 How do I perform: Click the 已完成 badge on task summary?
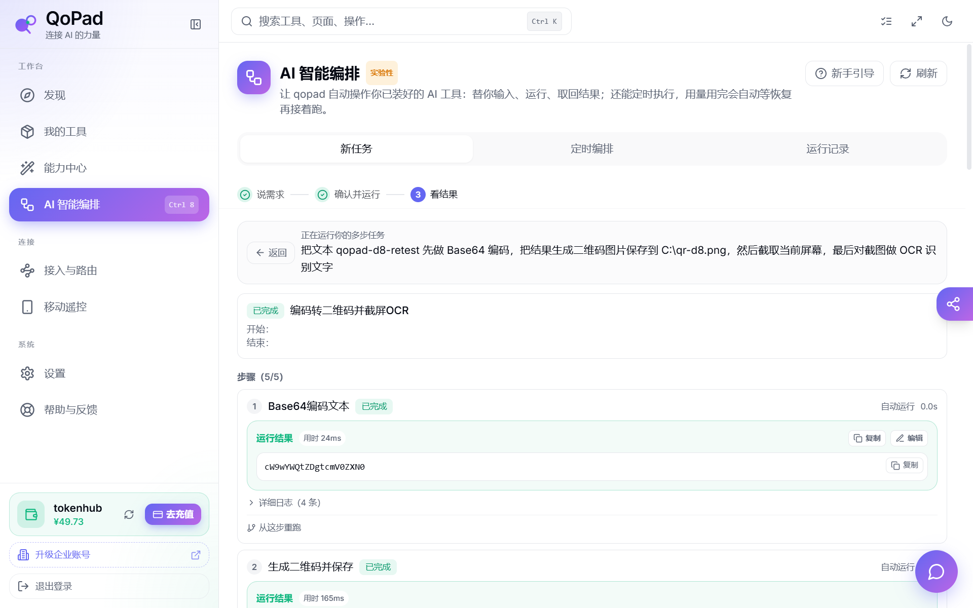click(266, 311)
